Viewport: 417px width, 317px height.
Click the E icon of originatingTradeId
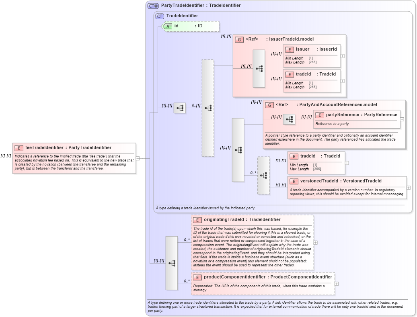(x=197, y=220)
